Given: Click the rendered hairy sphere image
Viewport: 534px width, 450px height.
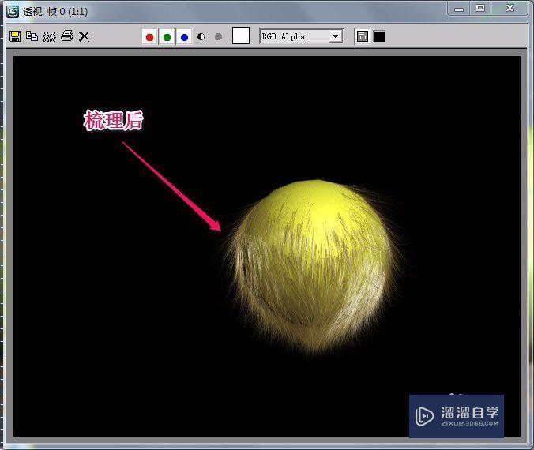Looking at the screenshot, I should point(312,267).
